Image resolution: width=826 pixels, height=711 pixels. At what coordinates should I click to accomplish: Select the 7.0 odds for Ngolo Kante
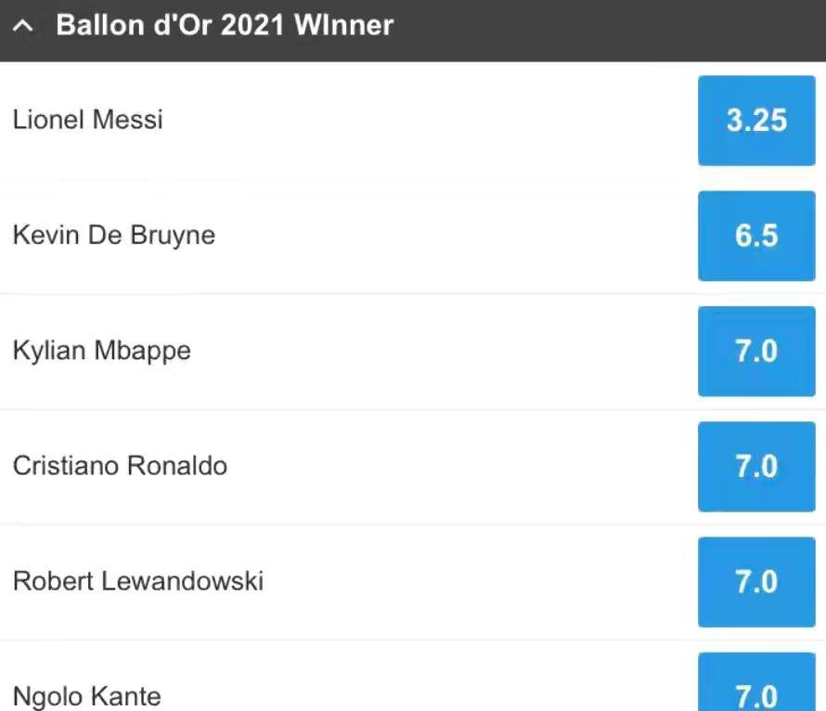[756, 682]
